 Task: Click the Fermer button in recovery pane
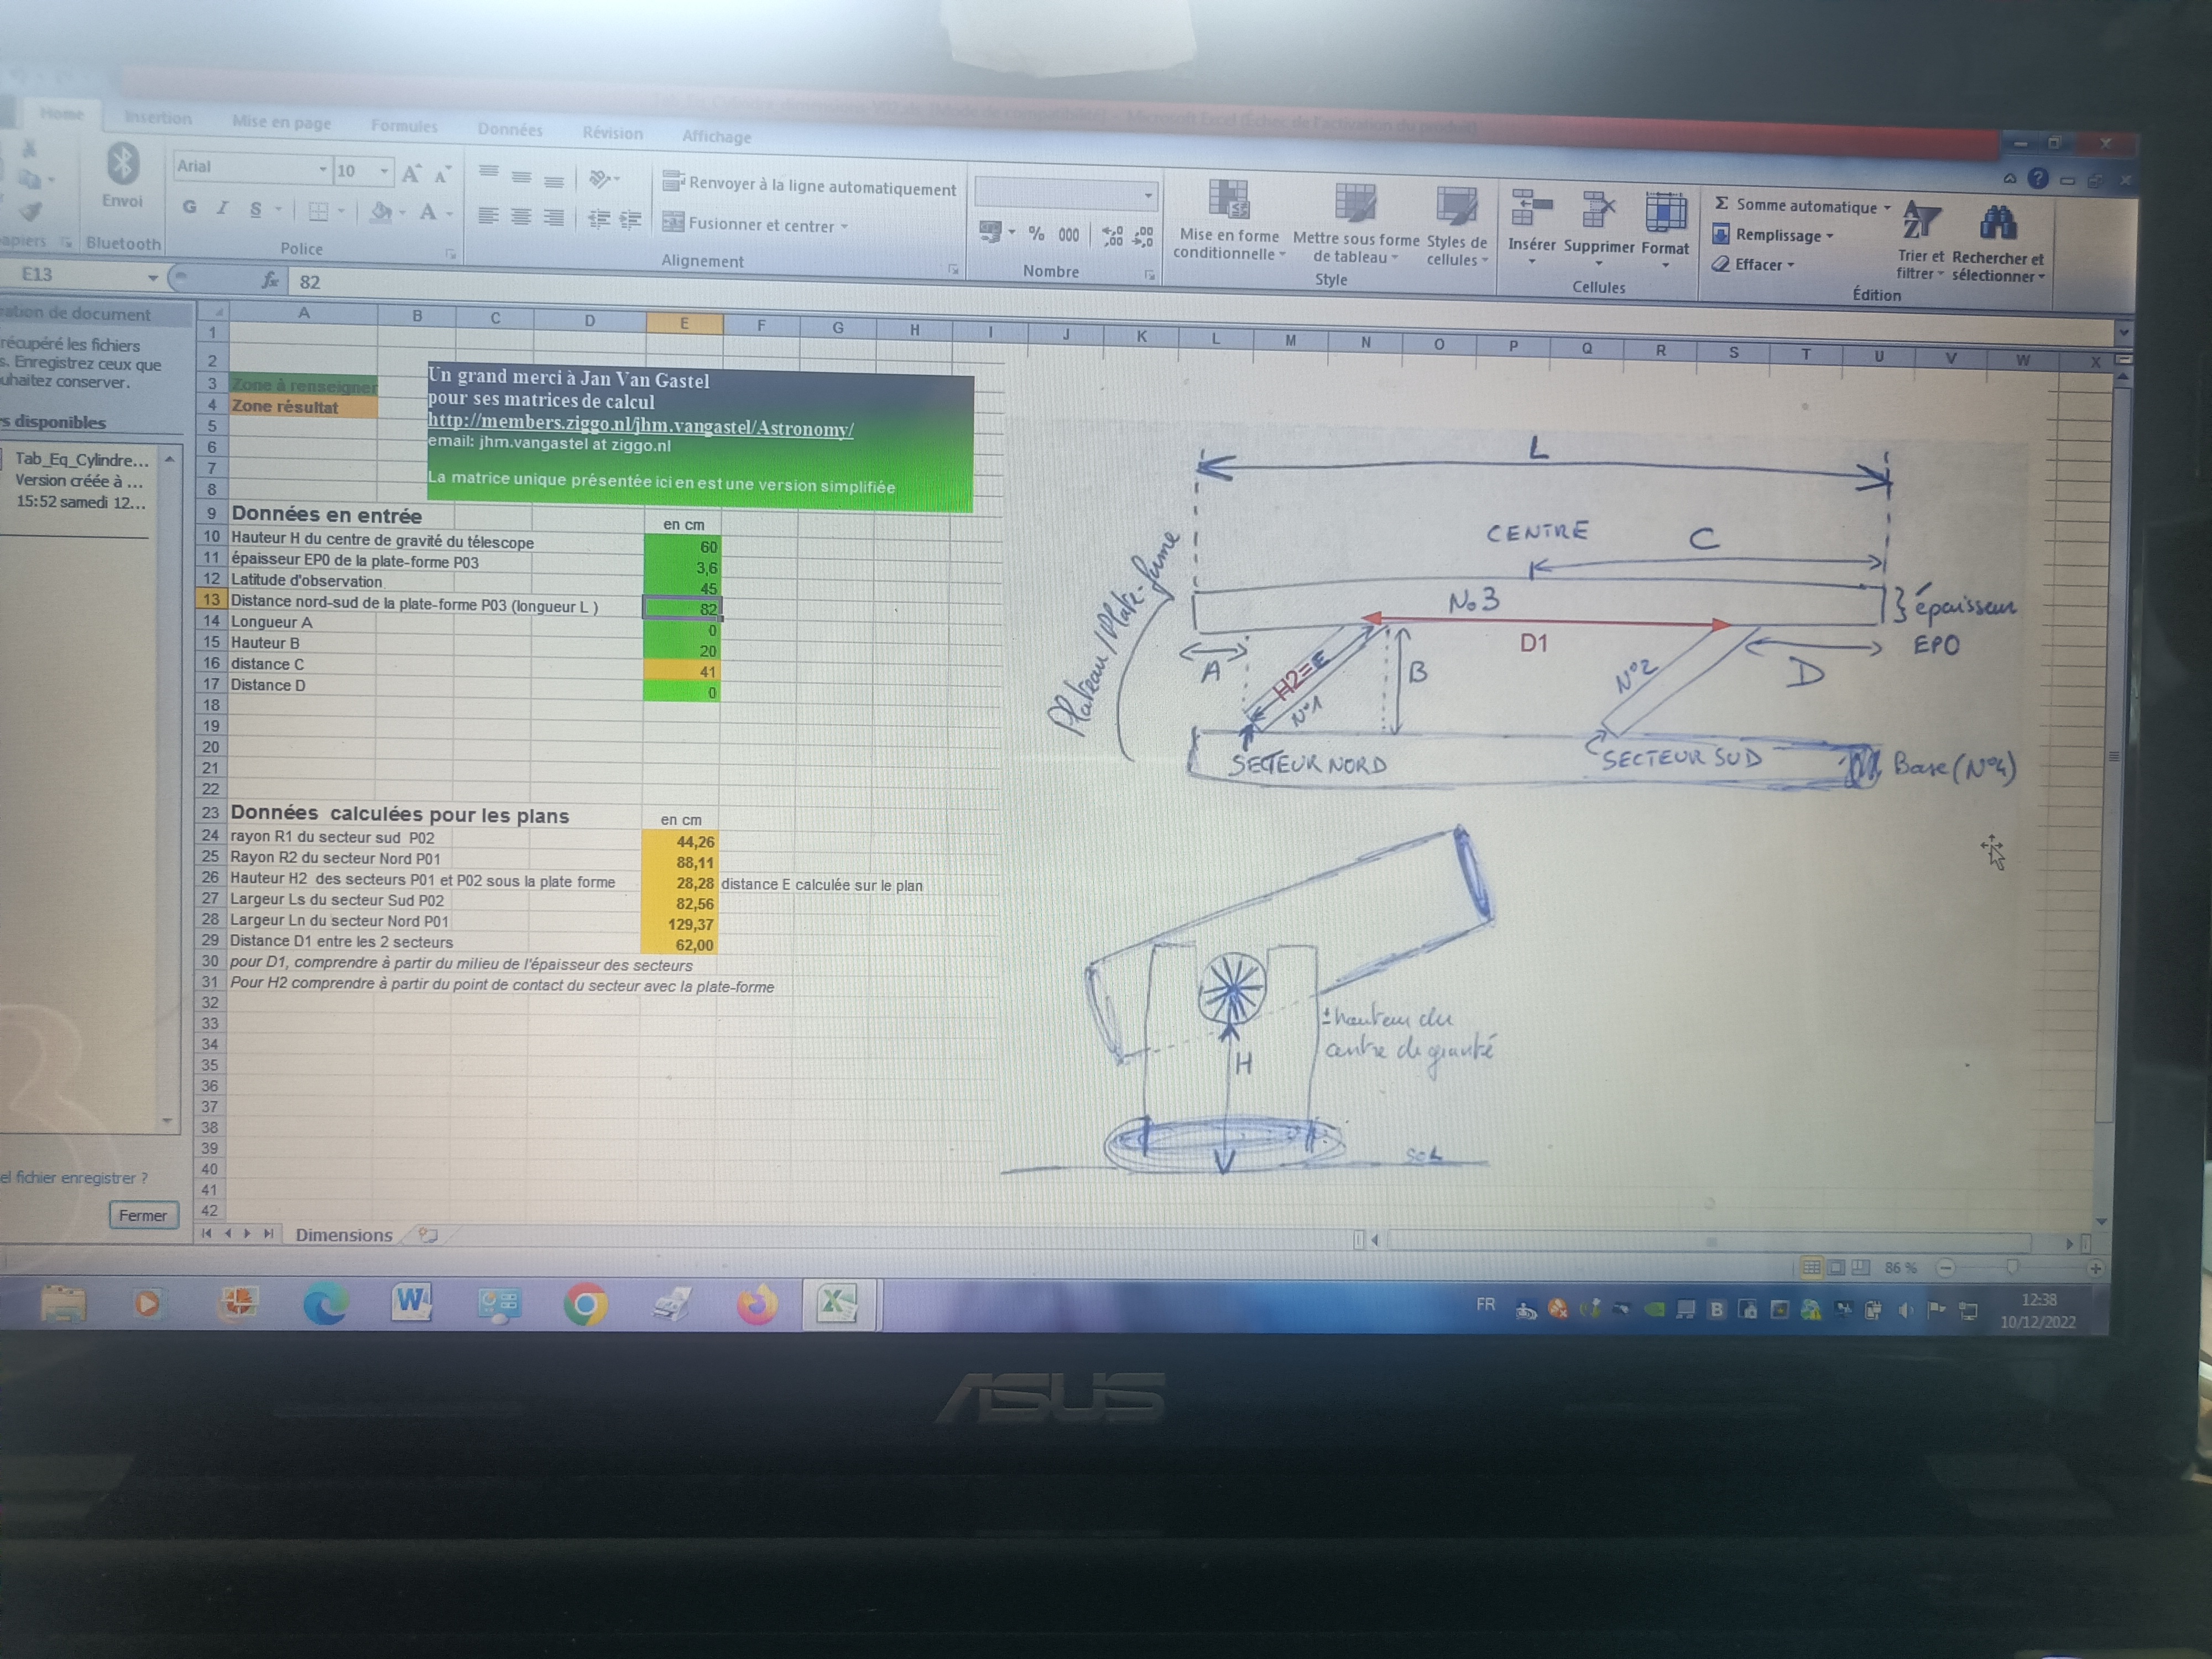[143, 1215]
